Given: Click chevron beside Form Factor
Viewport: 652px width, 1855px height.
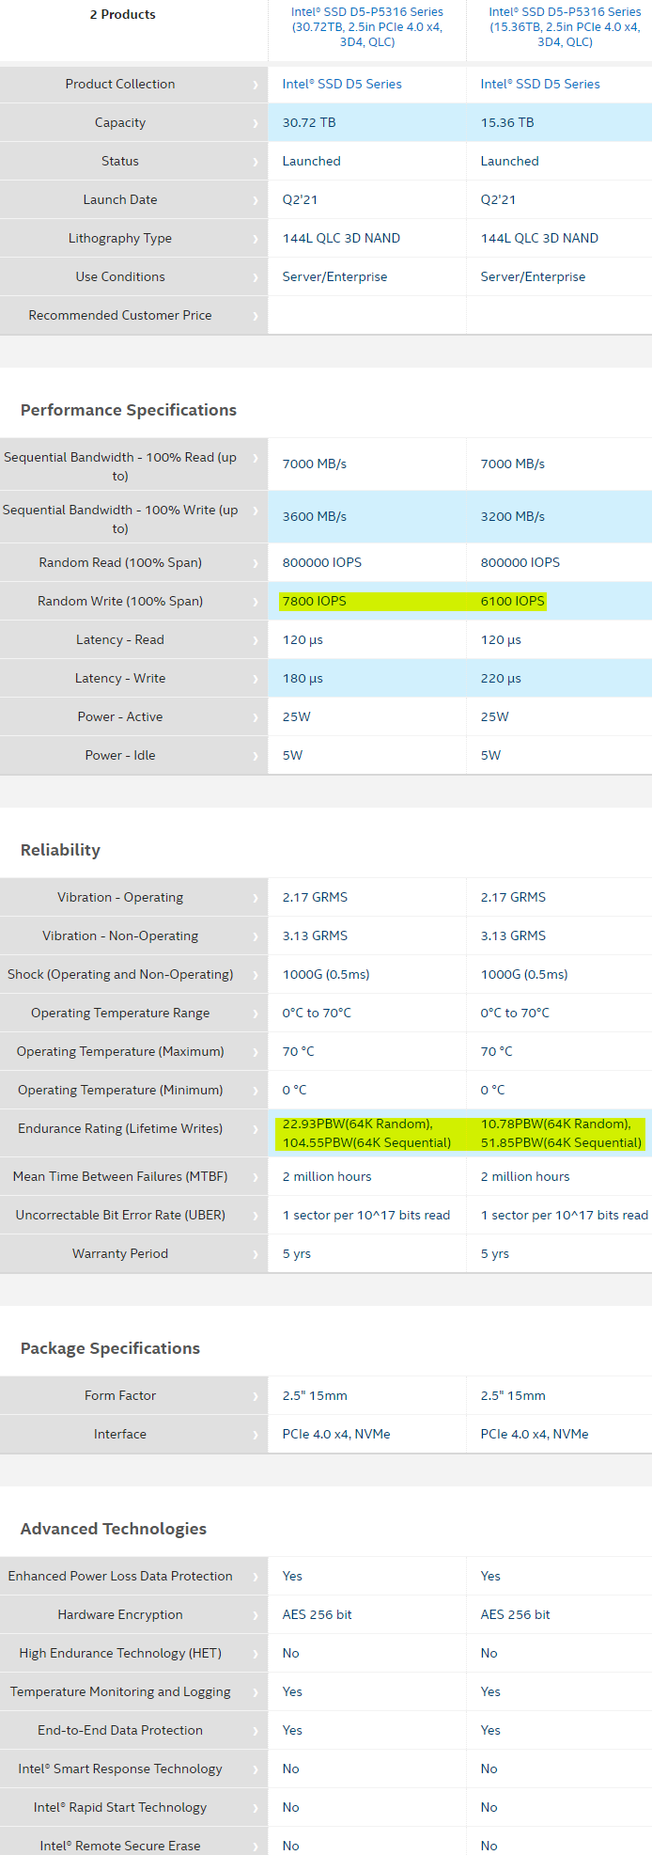Looking at the screenshot, I should [x=255, y=1396].
